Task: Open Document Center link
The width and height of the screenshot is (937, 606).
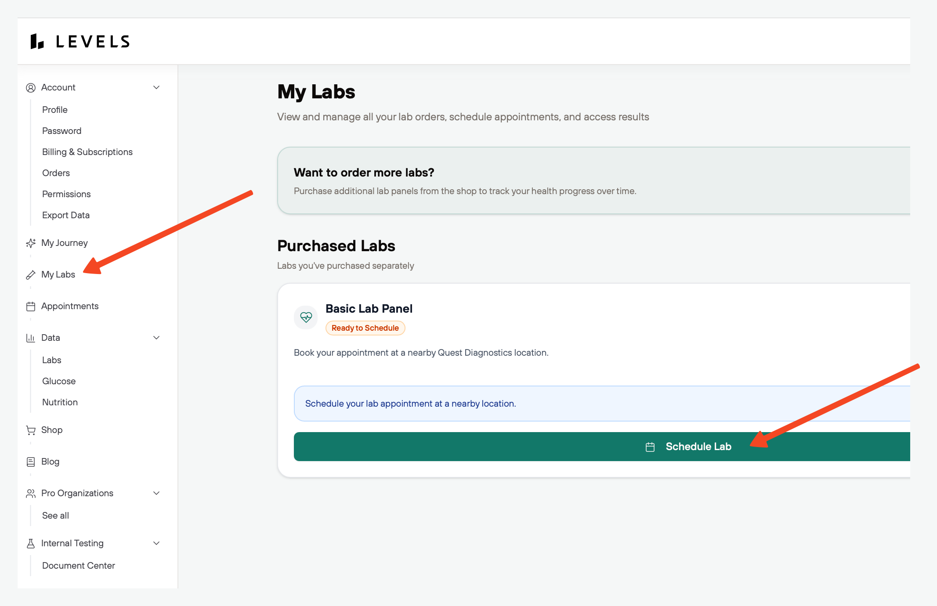Action: click(x=79, y=566)
